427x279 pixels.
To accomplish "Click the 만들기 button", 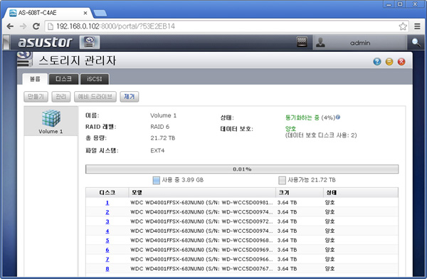I will click(36, 97).
